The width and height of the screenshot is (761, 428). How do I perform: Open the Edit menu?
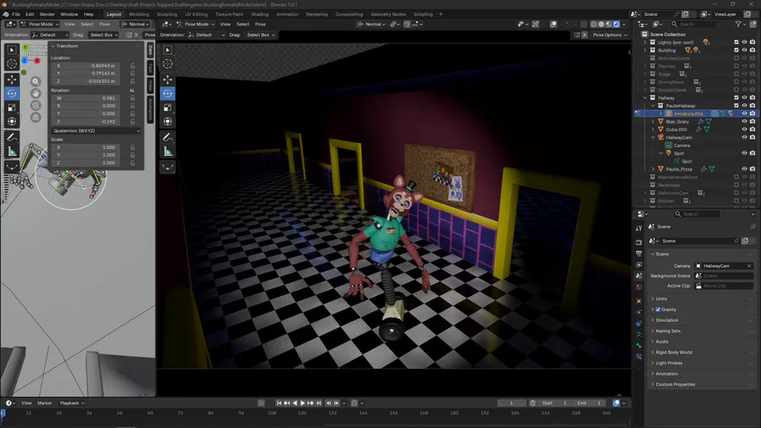click(30, 14)
